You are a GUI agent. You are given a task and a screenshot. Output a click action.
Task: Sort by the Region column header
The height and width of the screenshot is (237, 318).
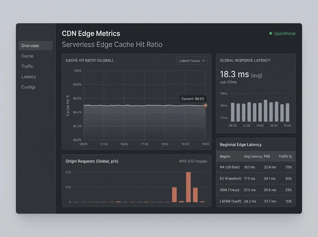[225, 156]
